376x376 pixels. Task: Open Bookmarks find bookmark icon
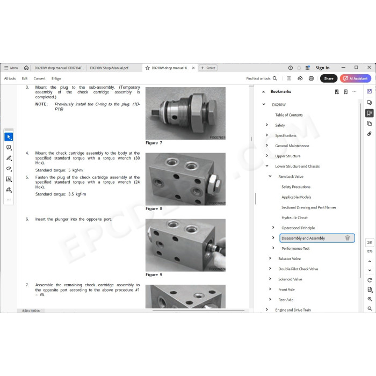point(337,92)
